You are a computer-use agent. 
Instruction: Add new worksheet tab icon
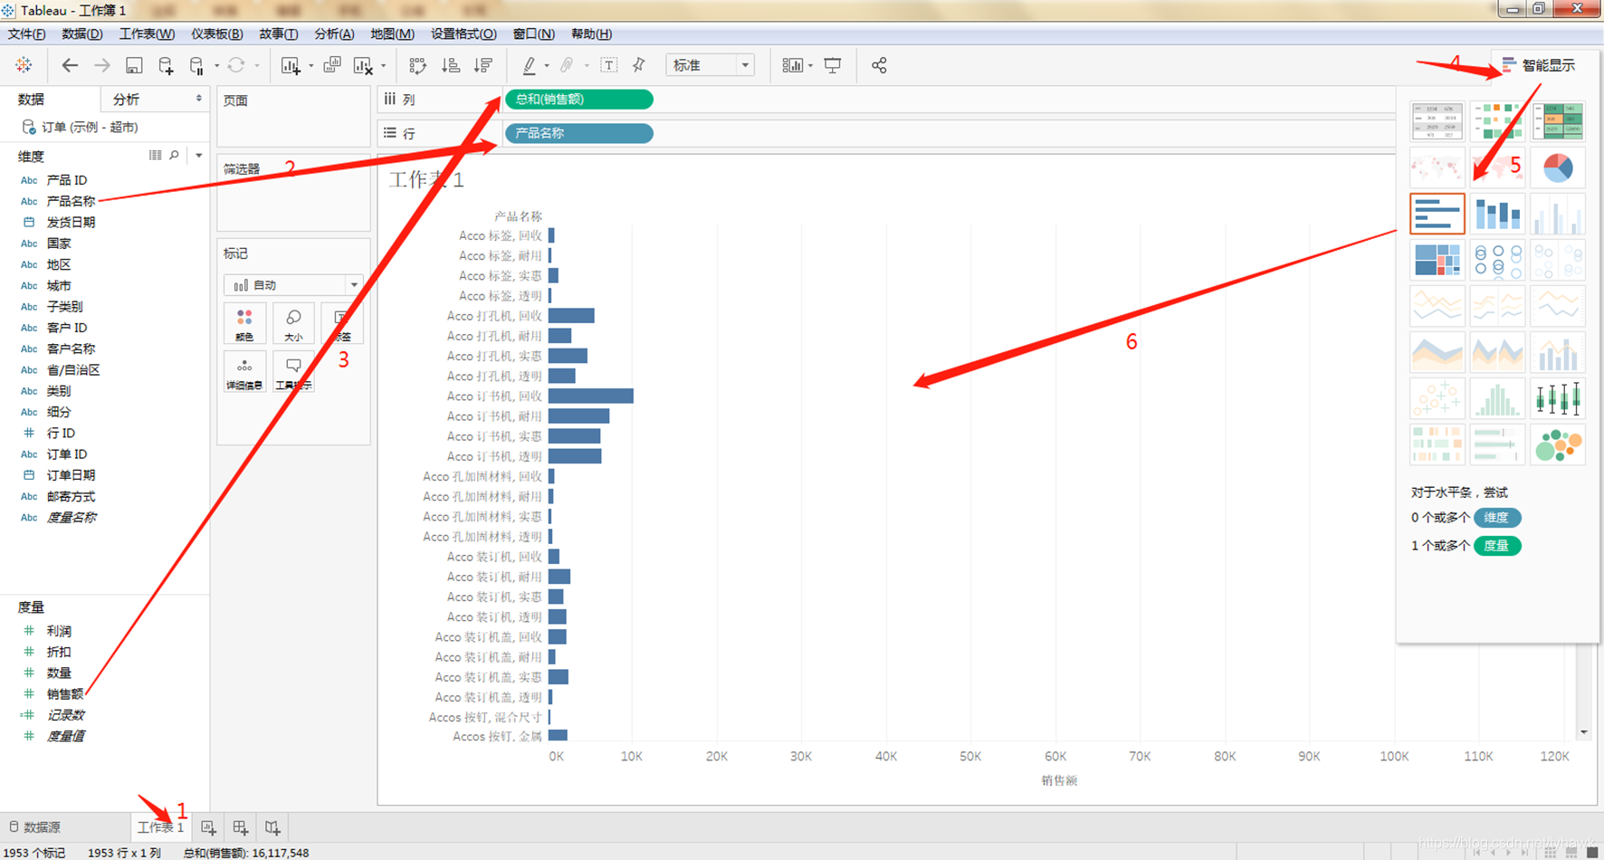point(208,827)
